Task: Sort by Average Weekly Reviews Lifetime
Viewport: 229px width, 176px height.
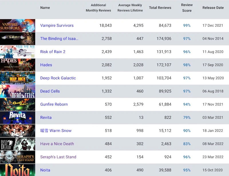Action: 130,8
